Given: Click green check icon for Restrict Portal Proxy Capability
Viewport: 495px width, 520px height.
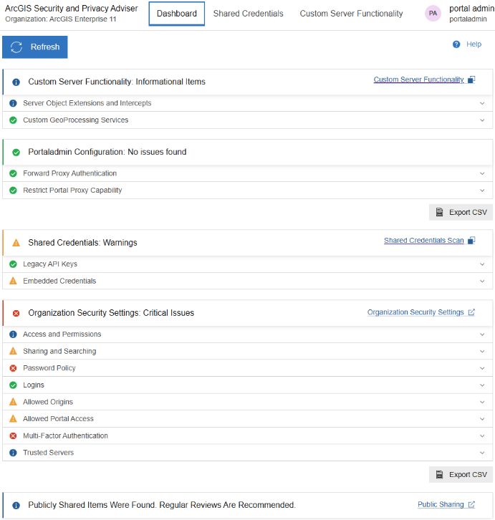Looking at the screenshot, I should [13, 191].
